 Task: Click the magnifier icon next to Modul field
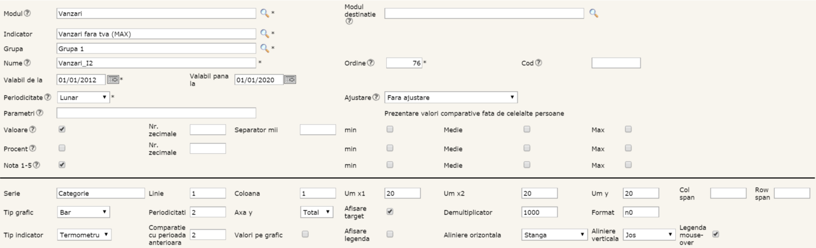[x=264, y=13]
